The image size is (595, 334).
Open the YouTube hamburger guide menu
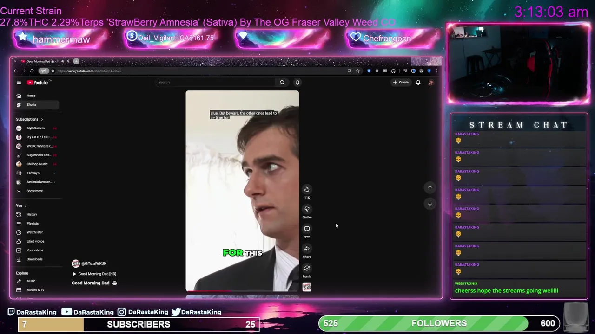pos(19,83)
